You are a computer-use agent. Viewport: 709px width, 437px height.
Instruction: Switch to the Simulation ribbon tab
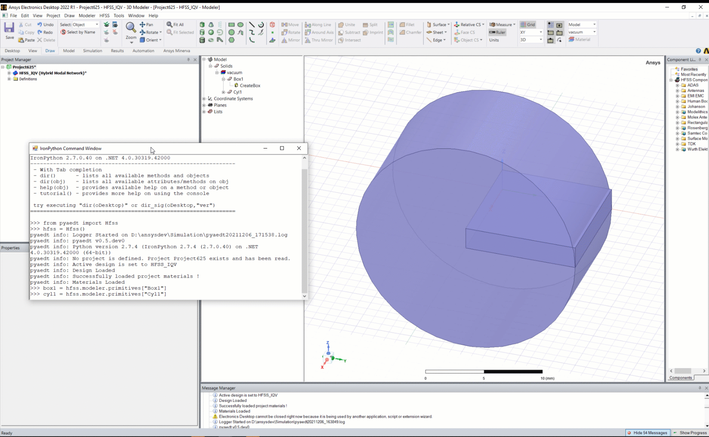(x=93, y=51)
